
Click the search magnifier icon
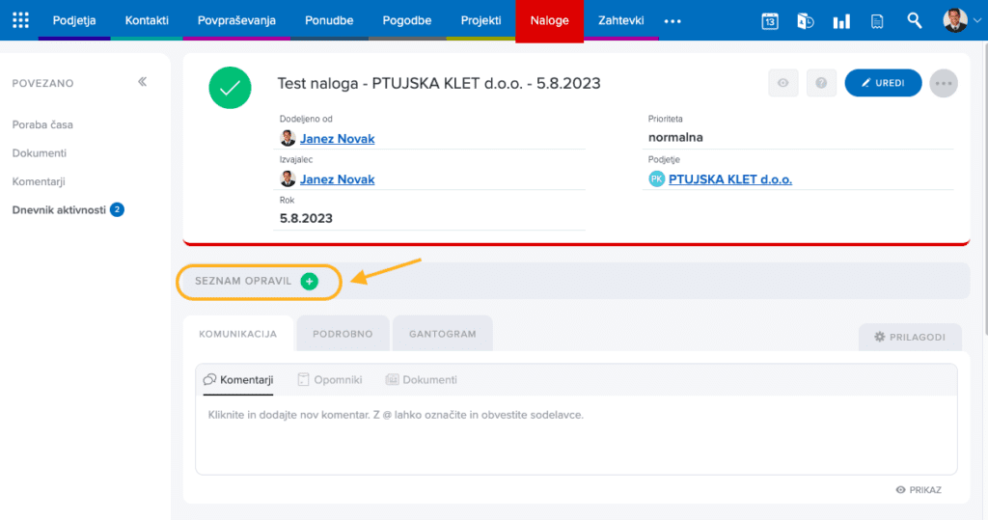(x=915, y=20)
